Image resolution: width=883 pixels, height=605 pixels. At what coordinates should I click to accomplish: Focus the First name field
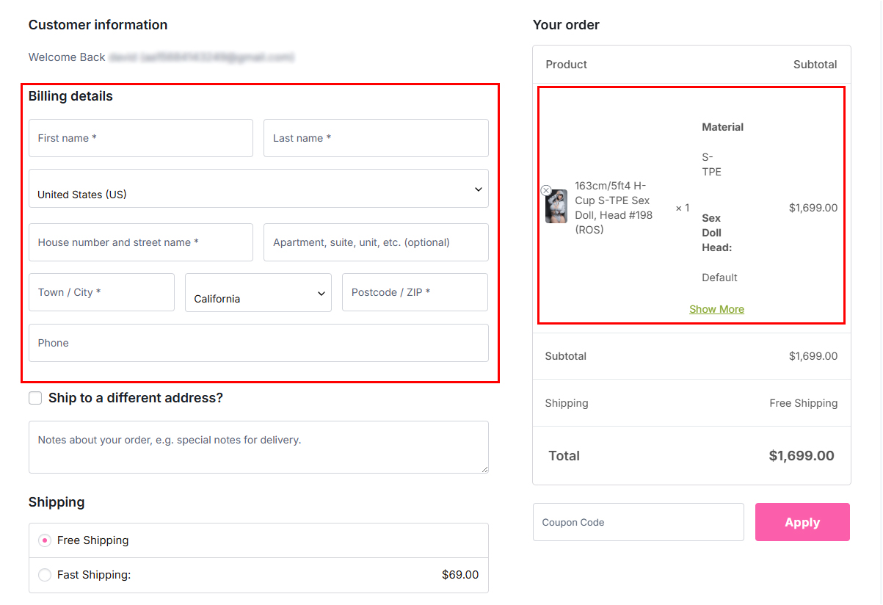pyautogui.click(x=141, y=138)
